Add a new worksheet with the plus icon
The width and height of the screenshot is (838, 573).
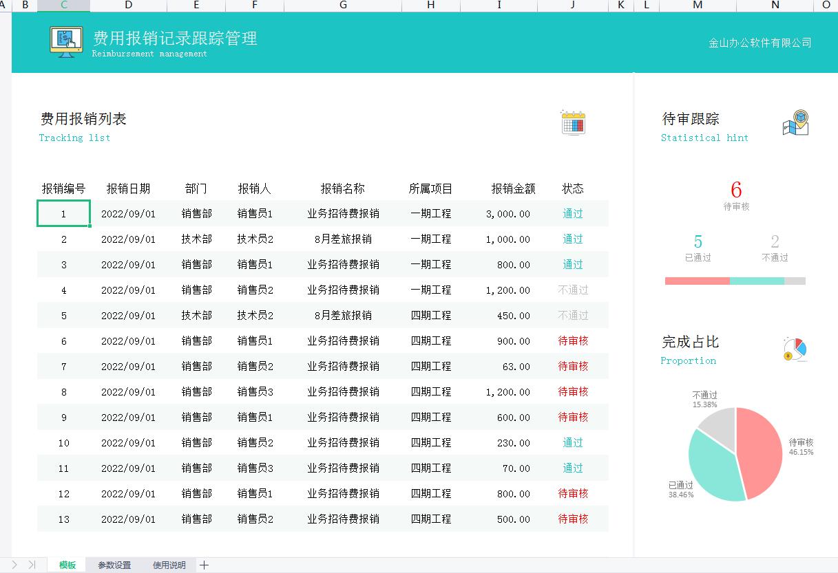pos(204,564)
